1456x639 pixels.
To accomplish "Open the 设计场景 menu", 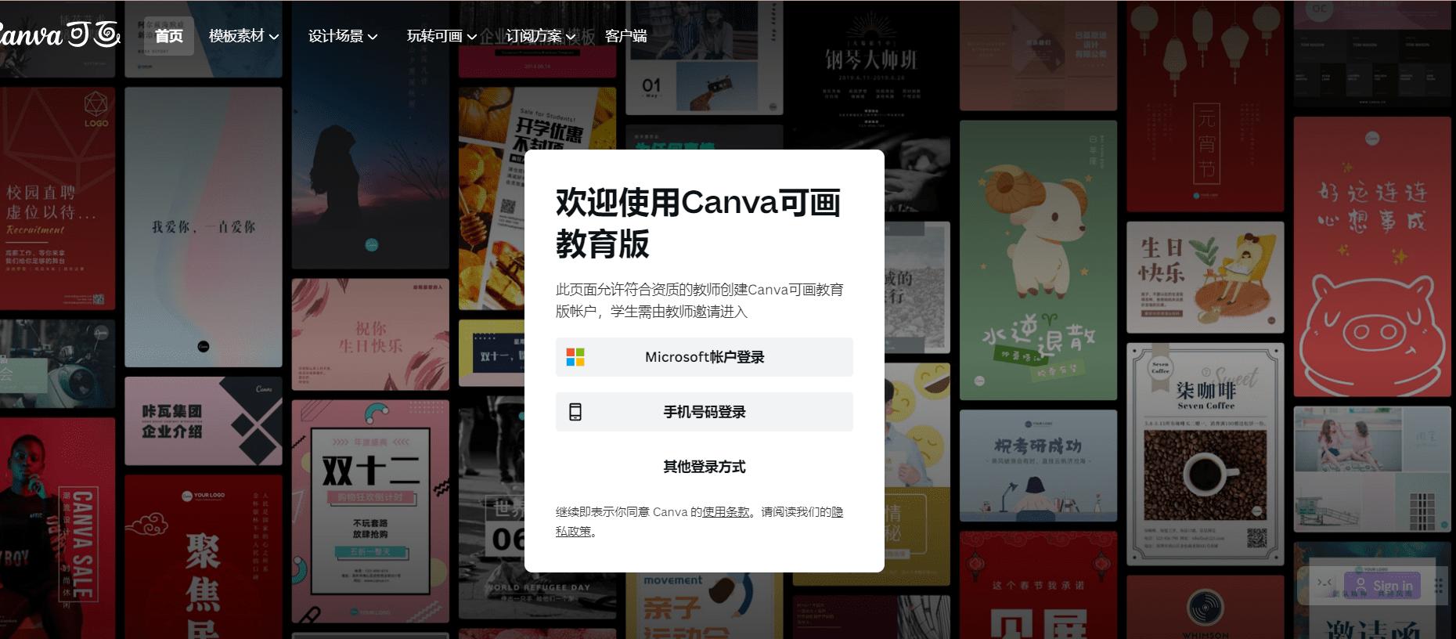I will pyautogui.click(x=343, y=36).
